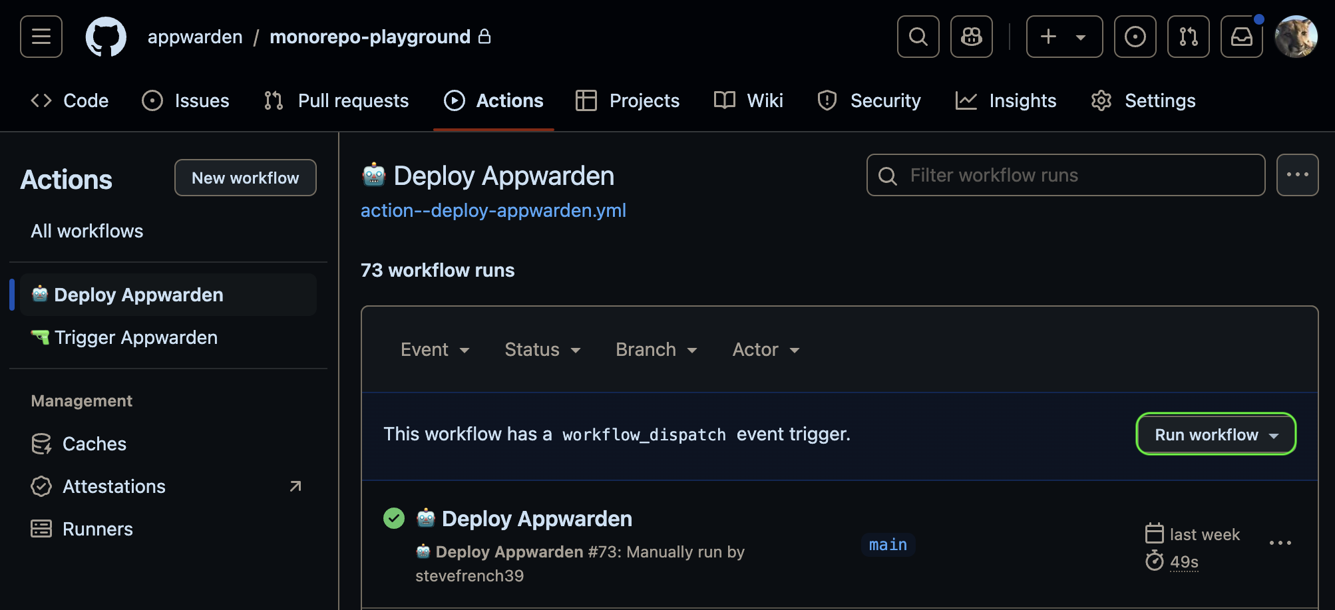Open your profile avatar menu
1335x610 pixels.
(x=1296, y=37)
